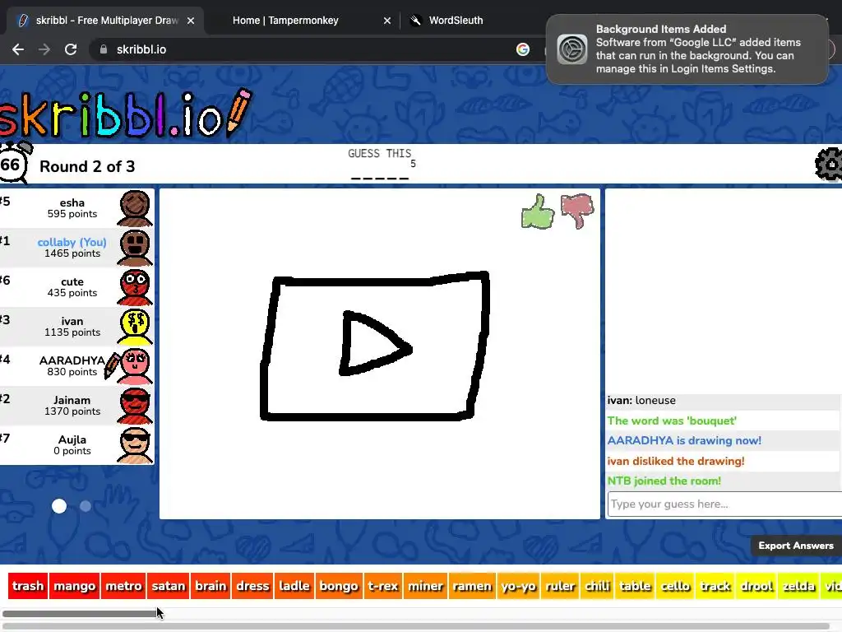Select the word suggestion 'bongo'
This screenshot has width=842, height=632.
(339, 586)
